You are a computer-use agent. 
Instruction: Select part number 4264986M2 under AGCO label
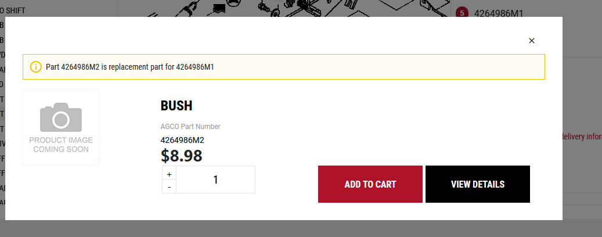[182, 140]
